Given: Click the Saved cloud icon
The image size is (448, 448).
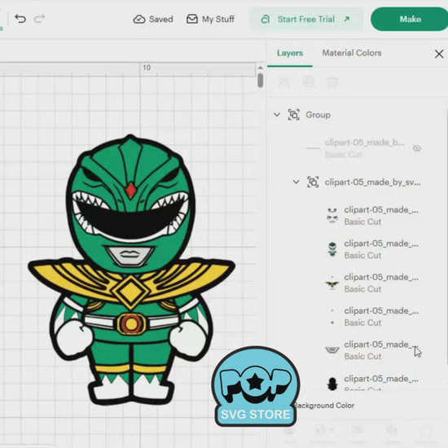Looking at the screenshot, I should pyautogui.click(x=139, y=20).
